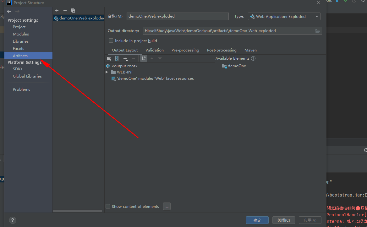This screenshot has width=367, height=227.
Task: Click the ellipsis button beside Show content
Action: tap(167, 206)
